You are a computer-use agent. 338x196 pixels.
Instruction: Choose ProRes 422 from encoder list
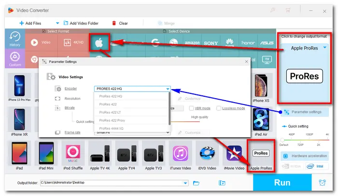coord(131,104)
